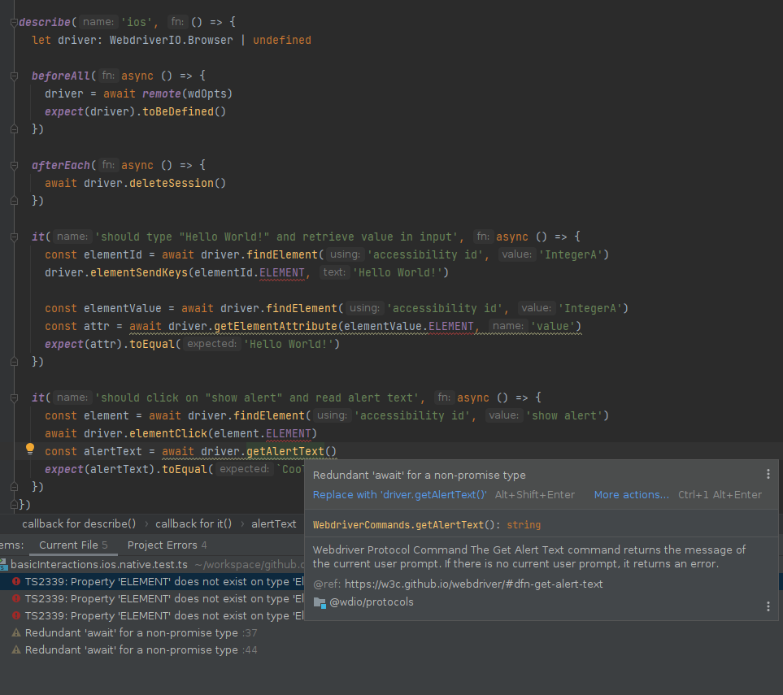Click the red error icon on the third TS2339 row
Viewport: 783px width, 695px height.
point(16,615)
